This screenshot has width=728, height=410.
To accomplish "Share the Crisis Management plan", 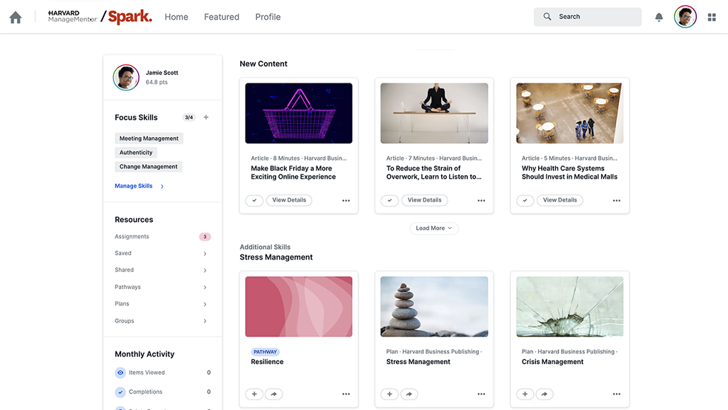I will tap(545, 394).
